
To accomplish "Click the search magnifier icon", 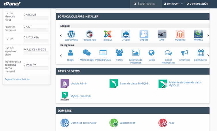I will pos(135,4).
